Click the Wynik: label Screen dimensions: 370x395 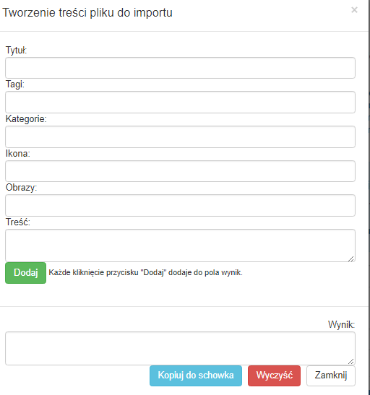pos(341,324)
